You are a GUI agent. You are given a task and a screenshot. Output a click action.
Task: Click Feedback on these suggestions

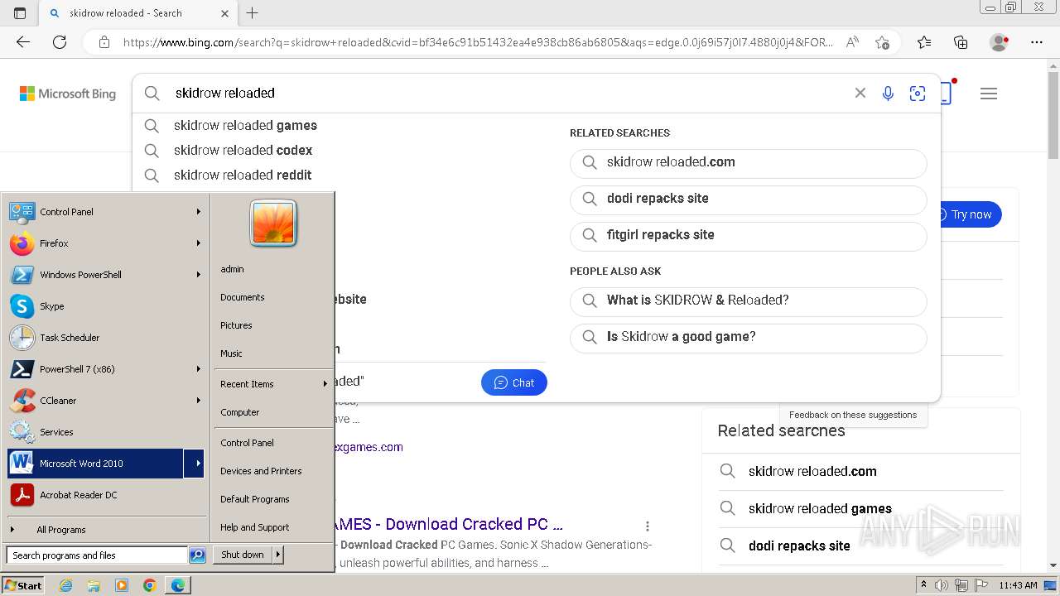coord(853,415)
